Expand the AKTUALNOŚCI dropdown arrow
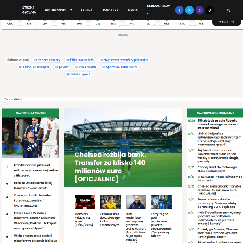This screenshot has width=243, height=243. point(71,10)
